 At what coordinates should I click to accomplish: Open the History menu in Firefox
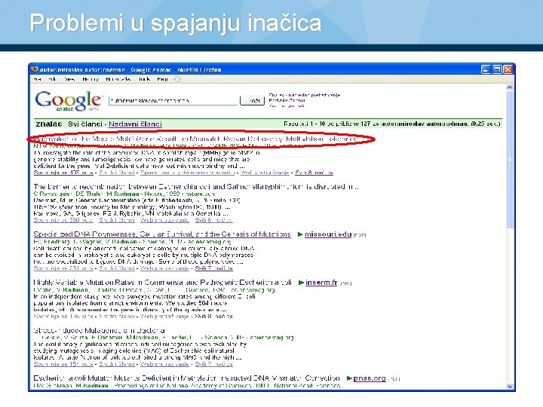coord(90,79)
